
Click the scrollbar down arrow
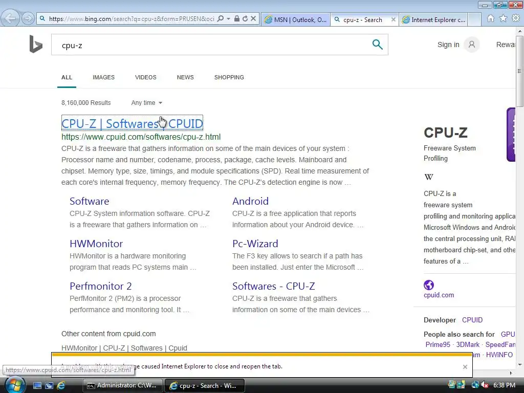pyautogui.click(x=519, y=364)
